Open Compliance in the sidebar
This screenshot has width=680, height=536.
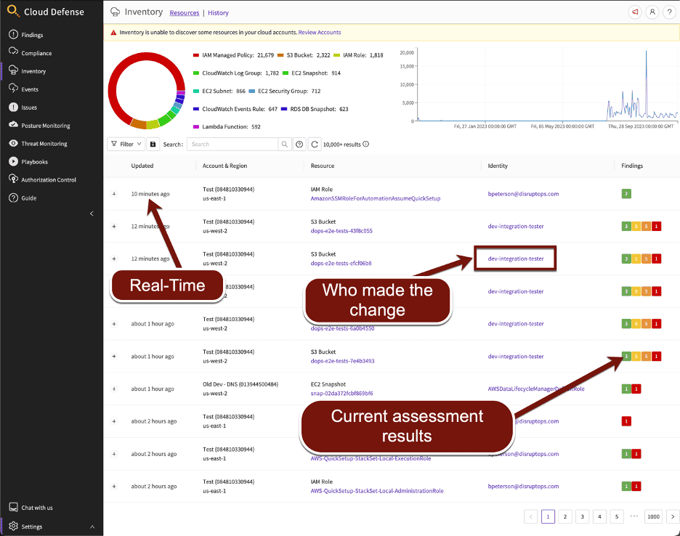pyautogui.click(x=36, y=53)
